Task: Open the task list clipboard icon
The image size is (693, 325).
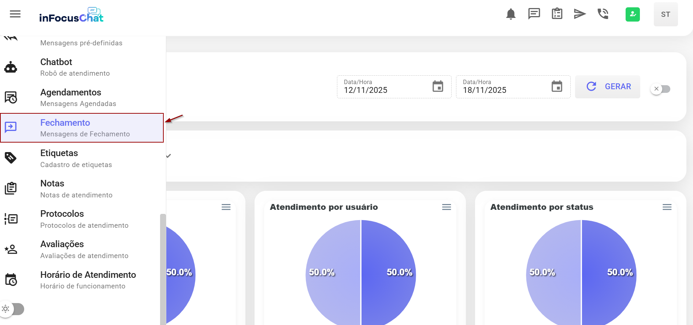Action: click(557, 14)
